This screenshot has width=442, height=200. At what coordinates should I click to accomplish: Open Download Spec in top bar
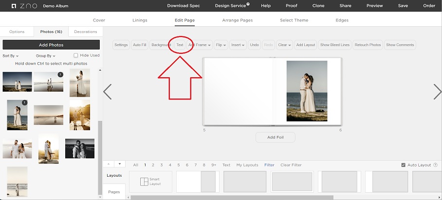click(x=184, y=6)
